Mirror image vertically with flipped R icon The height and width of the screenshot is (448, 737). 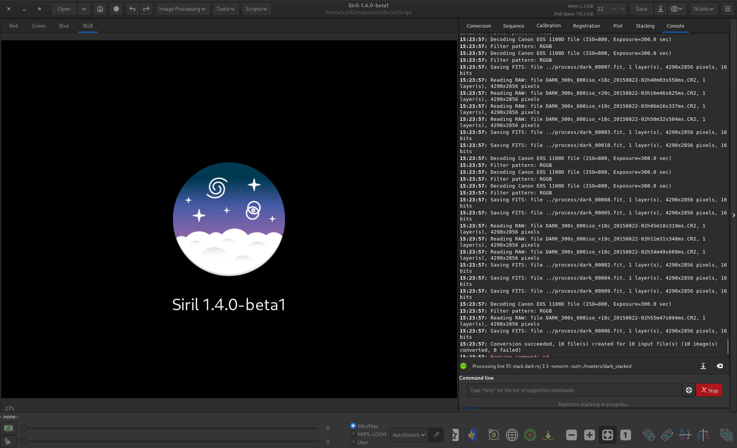point(685,435)
